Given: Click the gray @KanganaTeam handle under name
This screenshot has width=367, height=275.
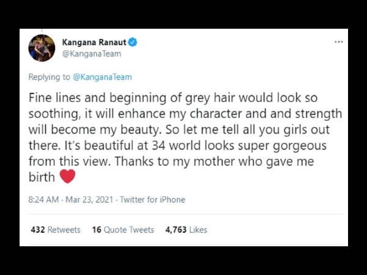Looking at the screenshot, I should pyautogui.click(x=92, y=54).
